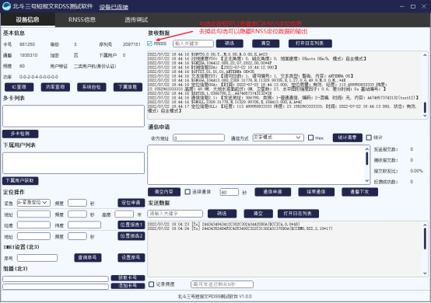Image resolution: width=431 pixels, height=303 pixels.
Task: Click the 通信申请 button
Action: point(272,192)
